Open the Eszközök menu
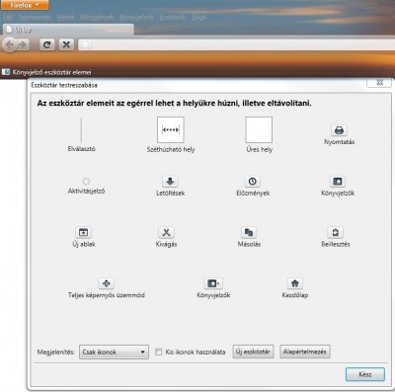 pyautogui.click(x=172, y=17)
